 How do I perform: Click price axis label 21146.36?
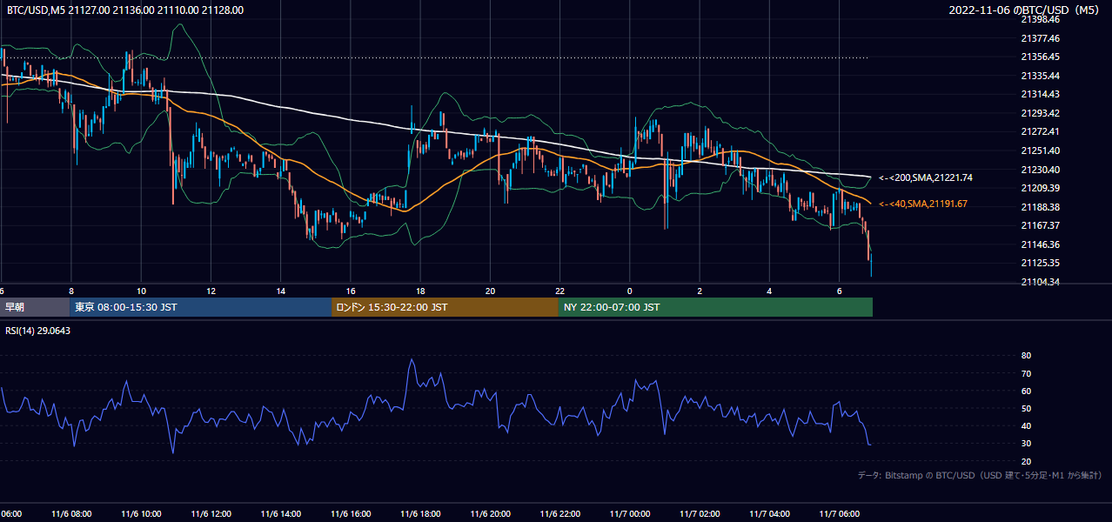[1042, 244]
